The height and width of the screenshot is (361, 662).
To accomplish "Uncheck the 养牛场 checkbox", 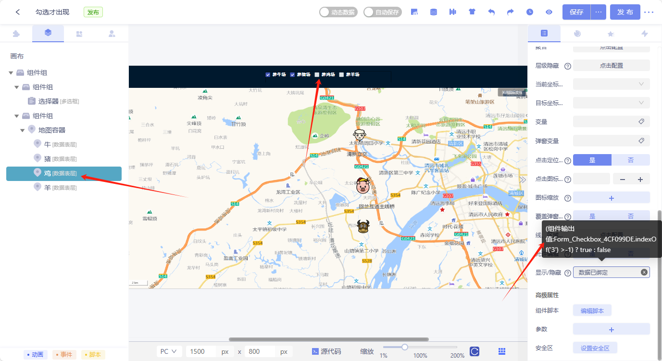I will [x=268, y=75].
